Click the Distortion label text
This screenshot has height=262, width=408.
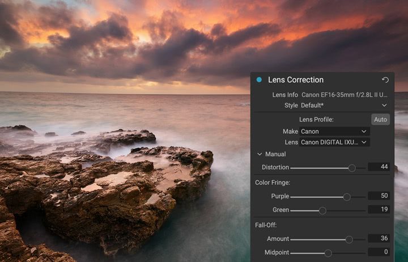[x=275, y=167]
